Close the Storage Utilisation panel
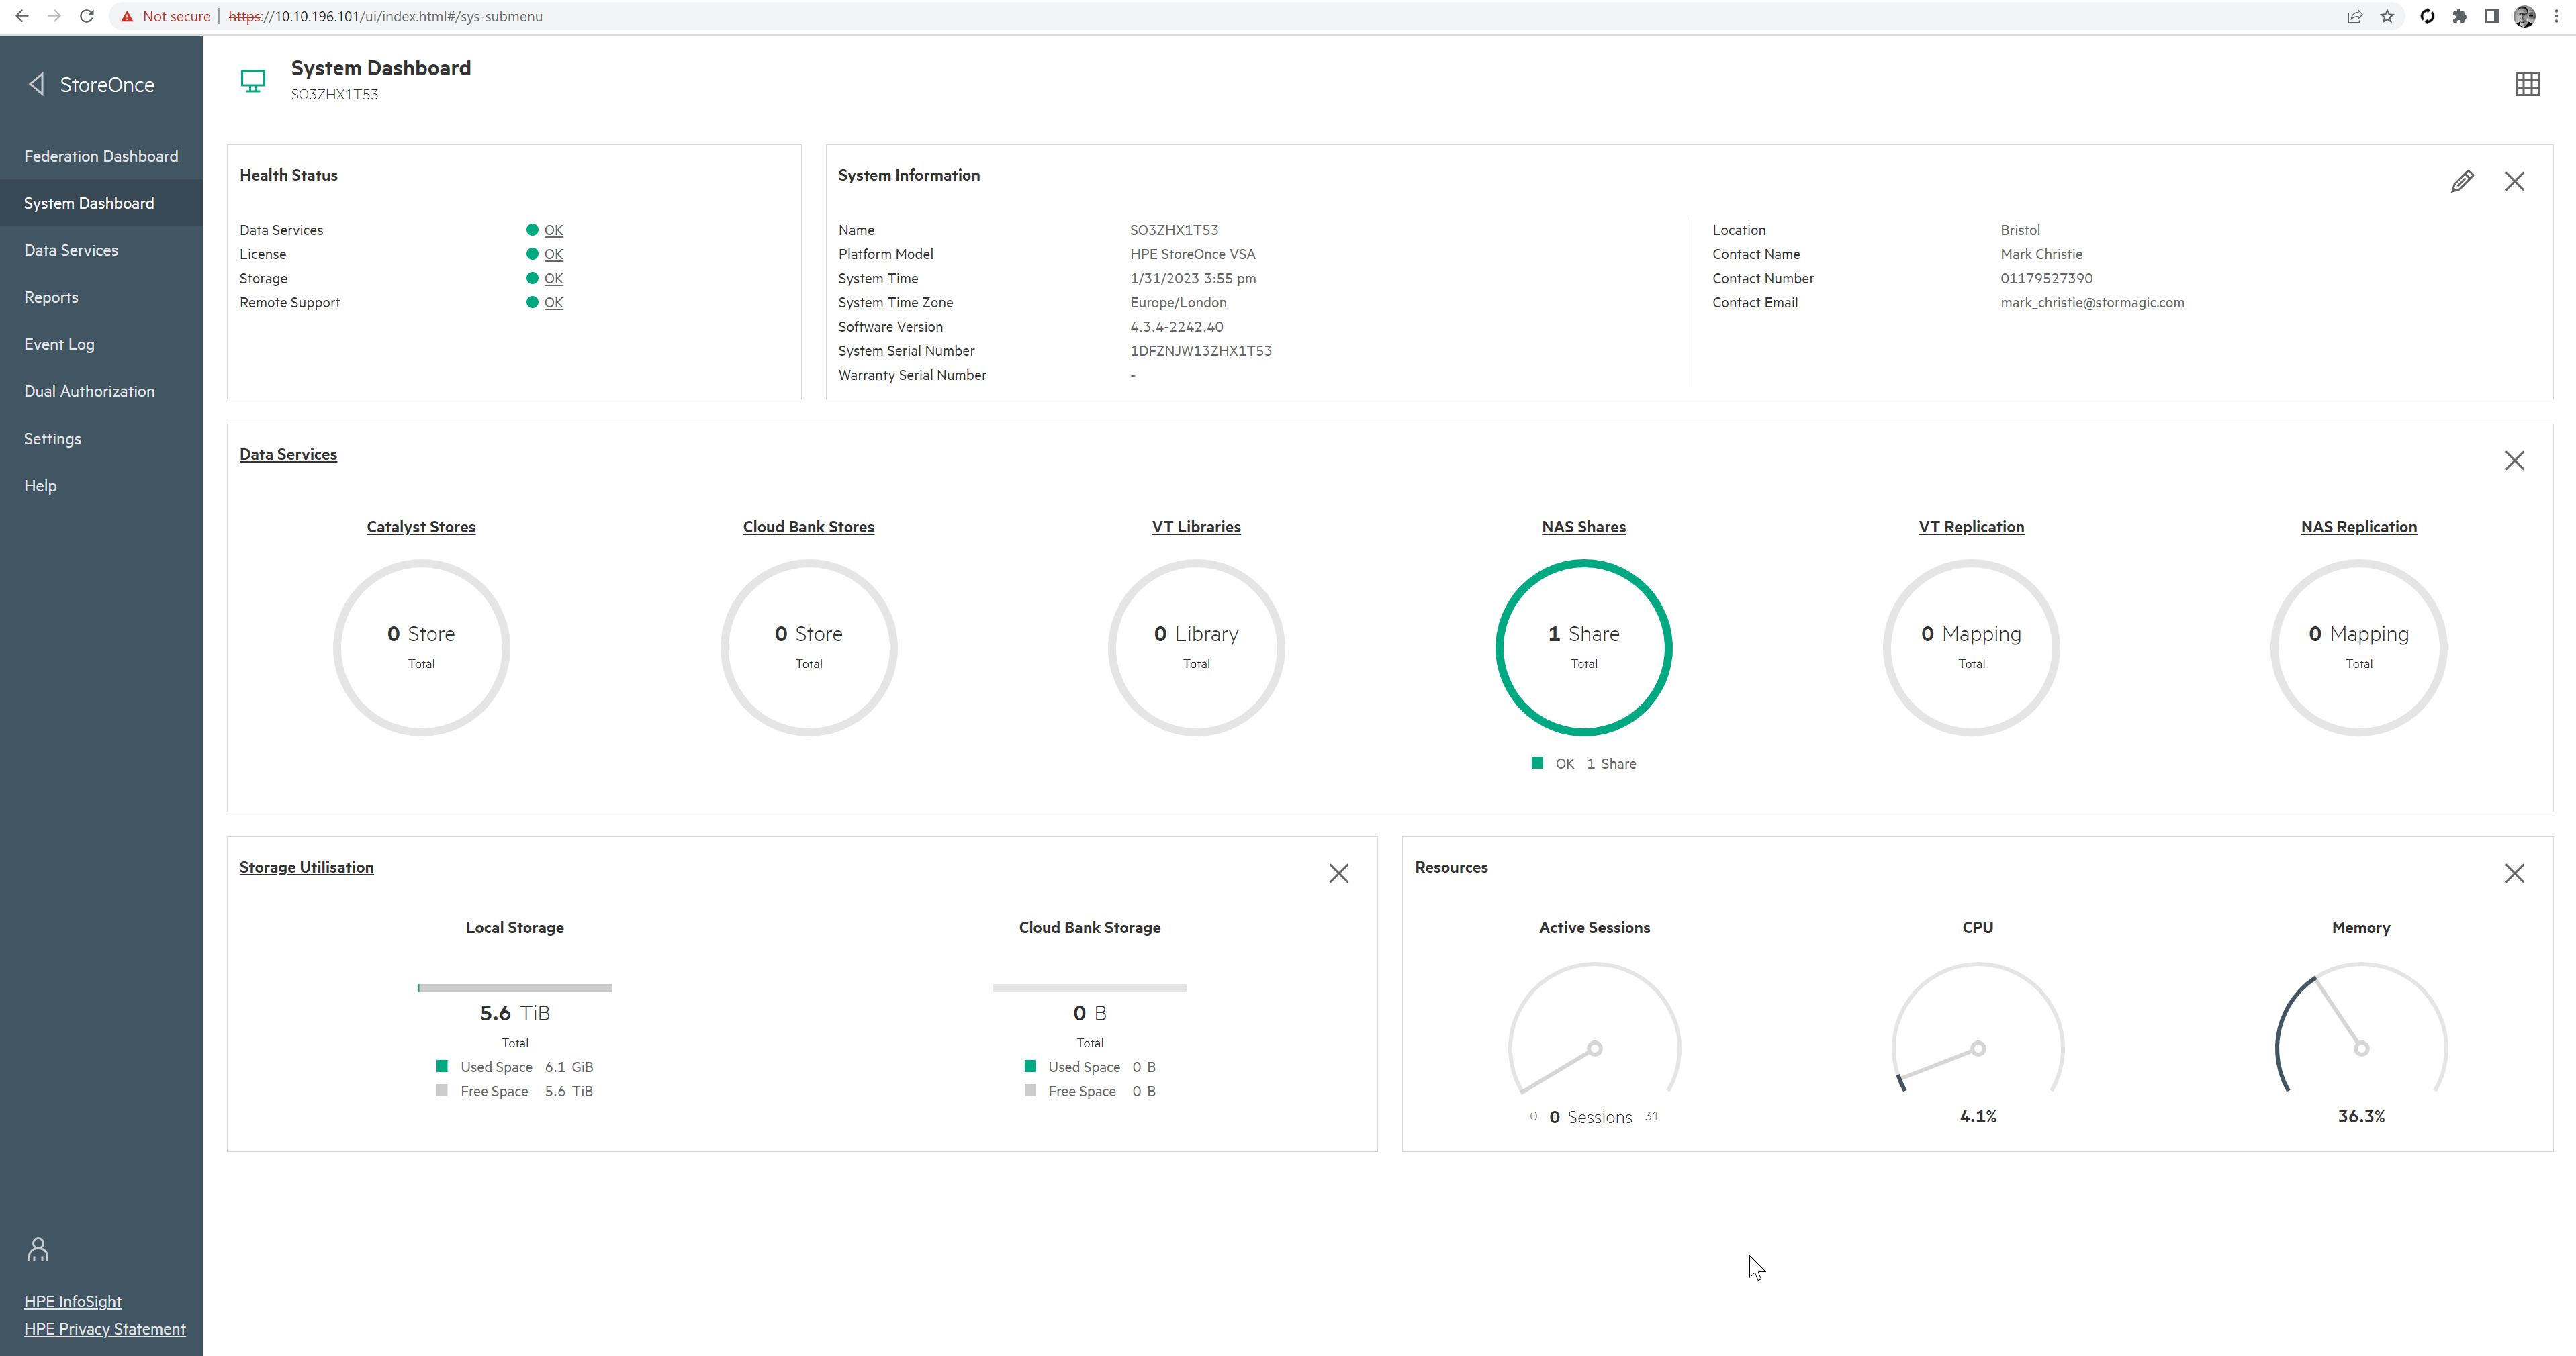The image size is (2576, 1356). (x=1338, y=873)
